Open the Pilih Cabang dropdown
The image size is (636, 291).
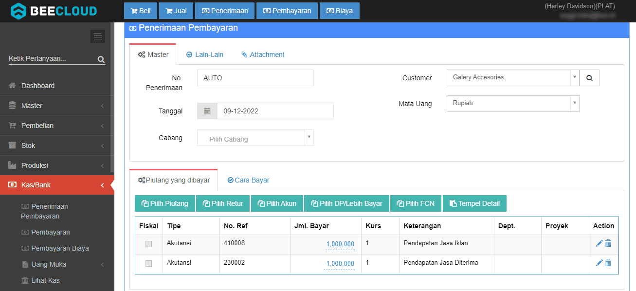pos(255,138)
